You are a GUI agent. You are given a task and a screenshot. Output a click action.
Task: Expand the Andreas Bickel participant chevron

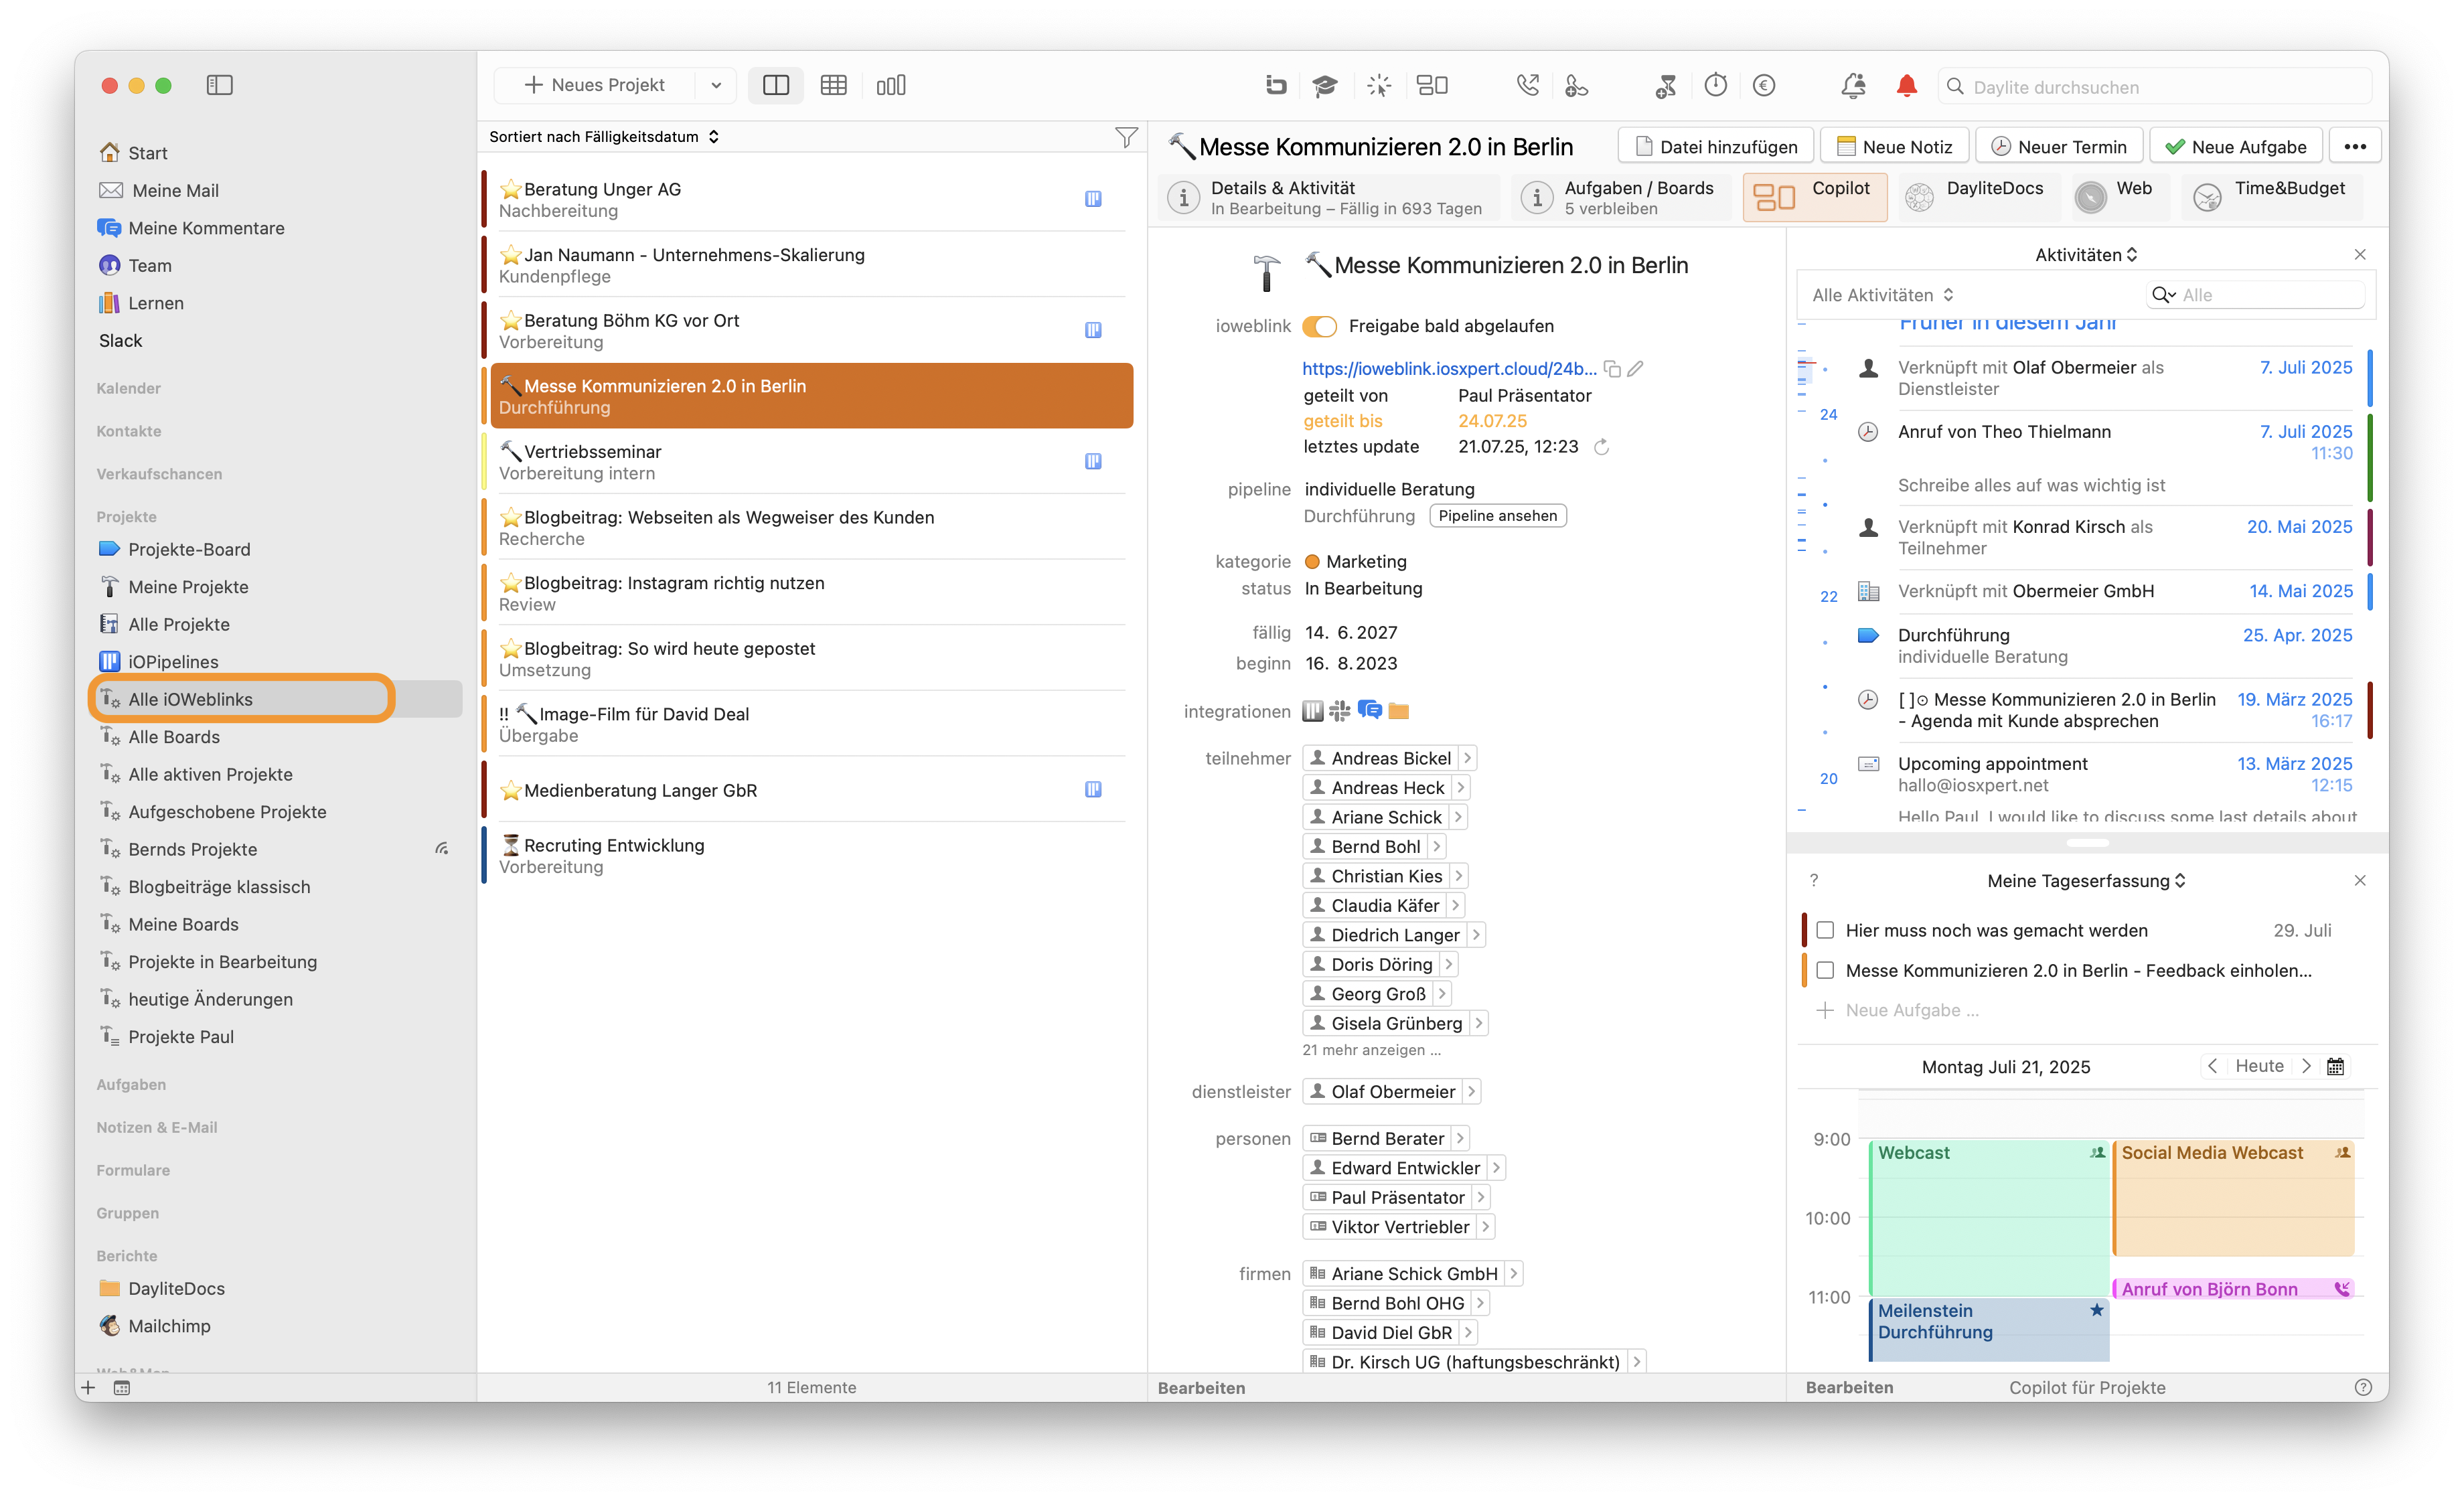[1467, 758]
